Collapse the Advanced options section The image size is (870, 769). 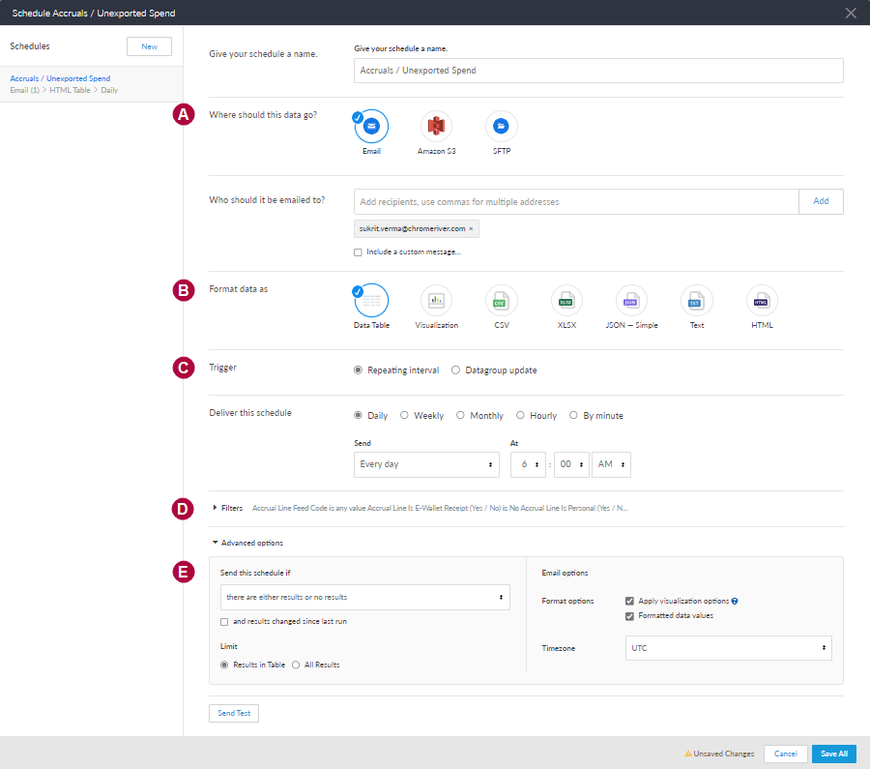pos(250,543)
